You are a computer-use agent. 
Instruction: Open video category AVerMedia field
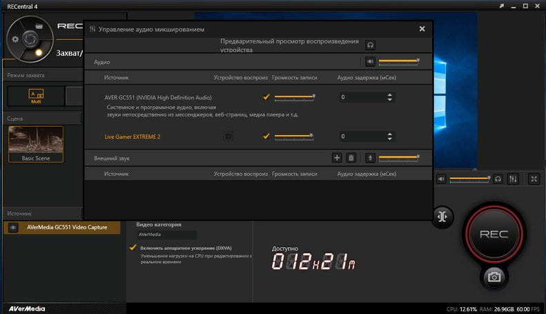167,235
